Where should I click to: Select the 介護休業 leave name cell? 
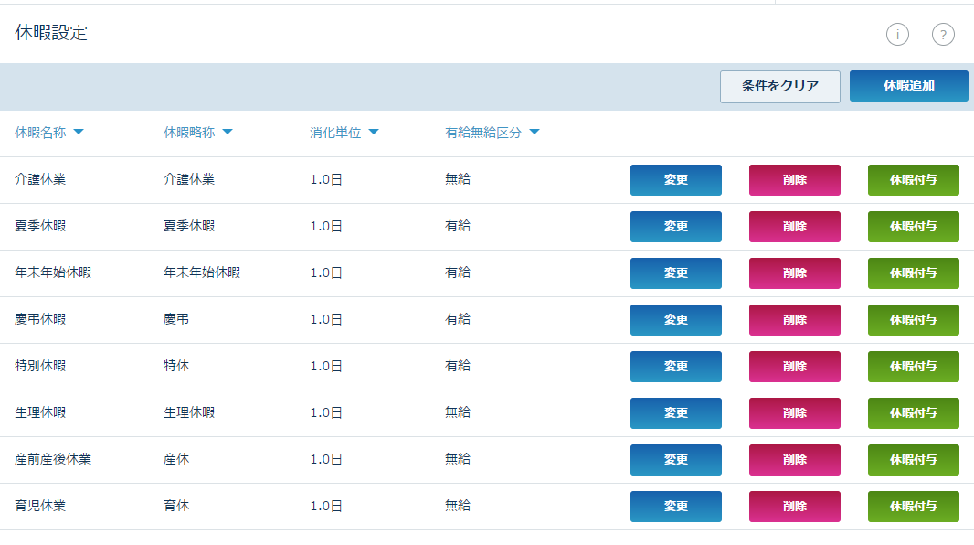[40, 179]
